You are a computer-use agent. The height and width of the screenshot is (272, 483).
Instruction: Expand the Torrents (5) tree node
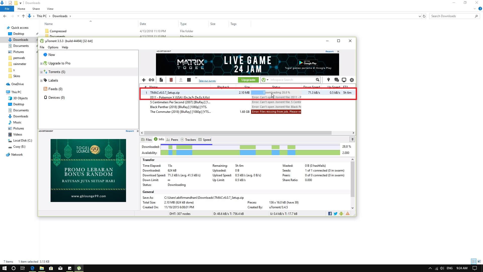pos(41,72)
